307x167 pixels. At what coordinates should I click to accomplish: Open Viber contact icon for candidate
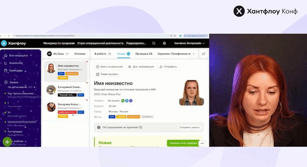click(x=131, y=101)
